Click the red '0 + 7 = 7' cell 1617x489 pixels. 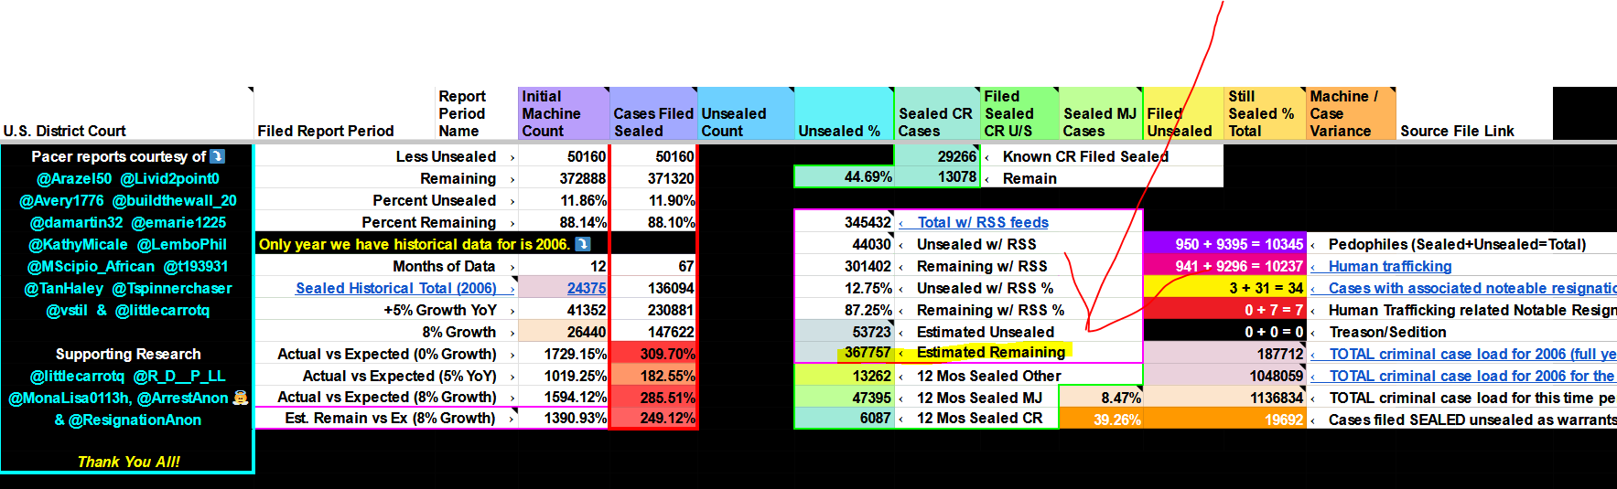coord(1225,310)
